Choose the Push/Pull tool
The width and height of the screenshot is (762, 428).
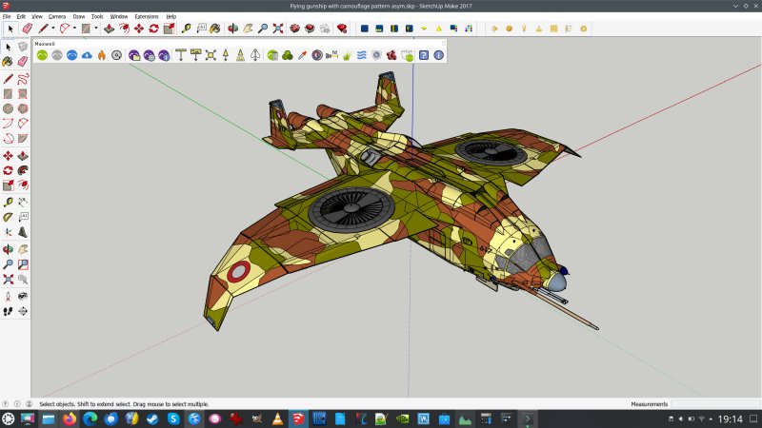click(110, 29)
